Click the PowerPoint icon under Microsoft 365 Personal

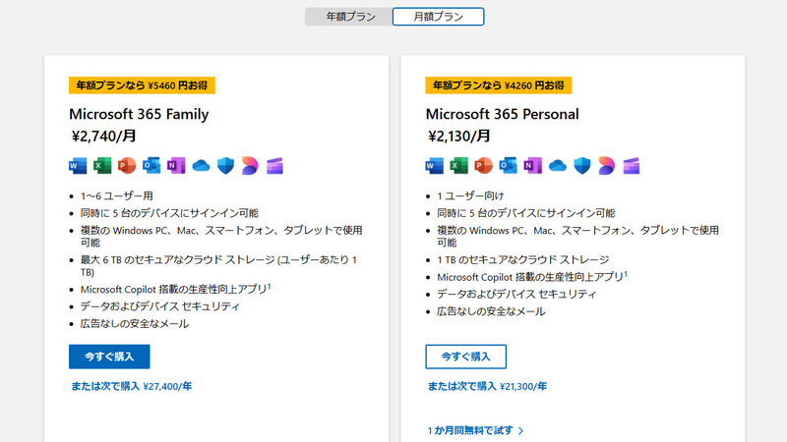point(483,165)
